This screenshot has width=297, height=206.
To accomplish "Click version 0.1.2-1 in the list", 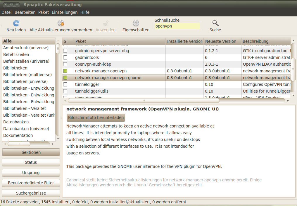I will [x=211, y=51].
